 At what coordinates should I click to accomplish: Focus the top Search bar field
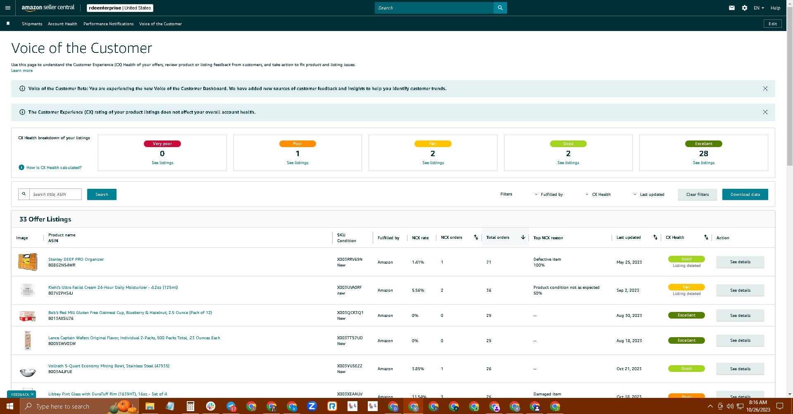pyautogui.click(x=434, y=8)
